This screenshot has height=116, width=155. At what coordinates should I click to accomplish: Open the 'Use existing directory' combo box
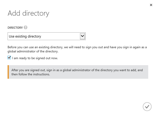(x=47, y=36)
